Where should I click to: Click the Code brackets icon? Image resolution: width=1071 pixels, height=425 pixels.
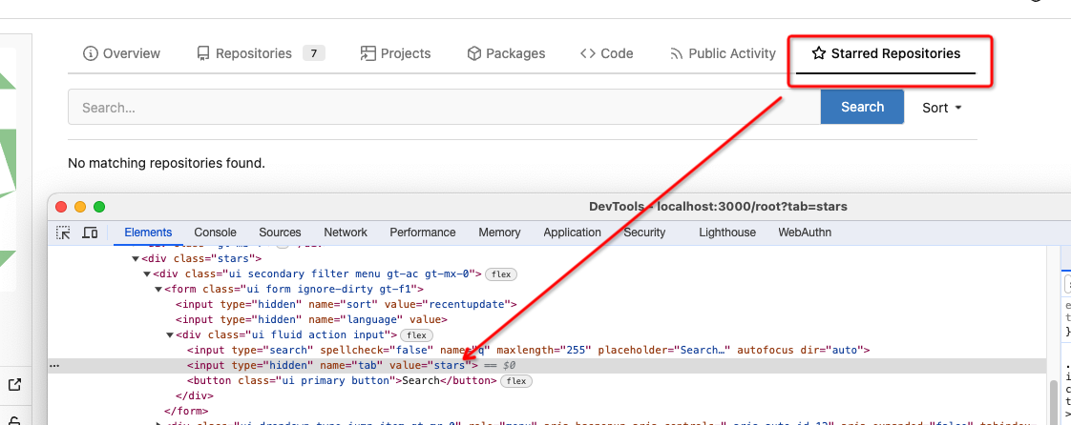click(x=588, y=53)
